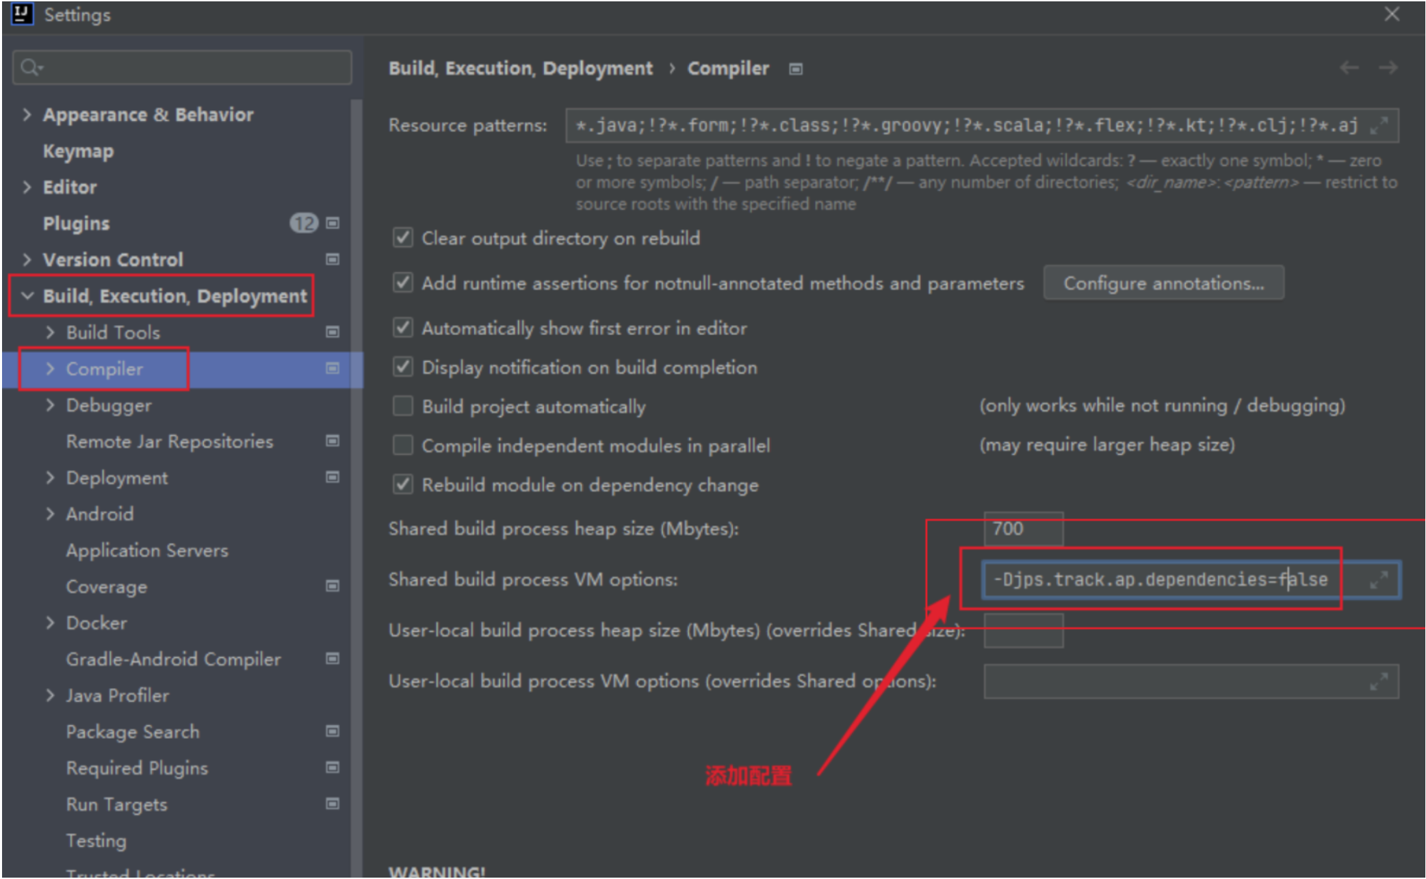Expand the Appearance & Behavior section

click(x=27, y=114)
